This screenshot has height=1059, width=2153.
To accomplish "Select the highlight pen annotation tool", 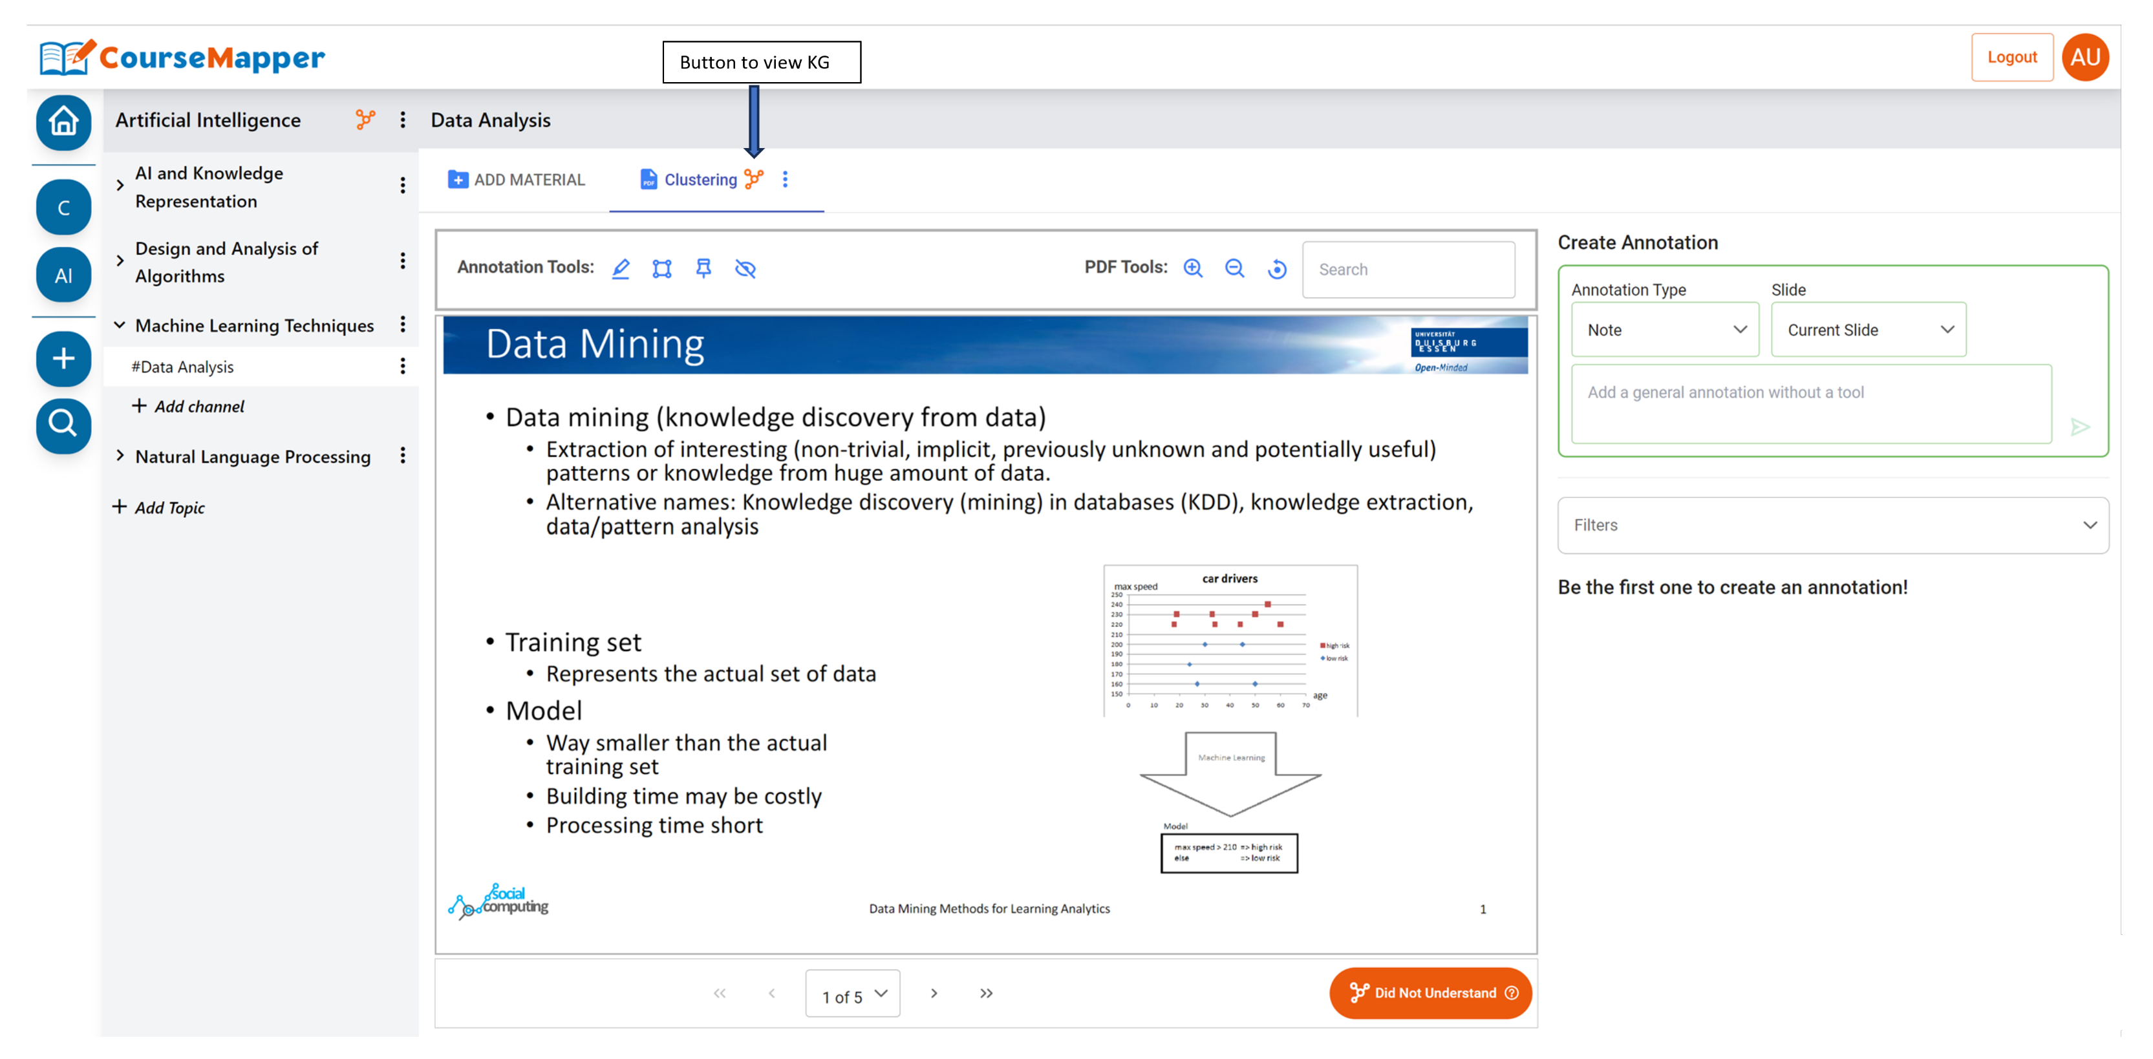I will 620,268.
